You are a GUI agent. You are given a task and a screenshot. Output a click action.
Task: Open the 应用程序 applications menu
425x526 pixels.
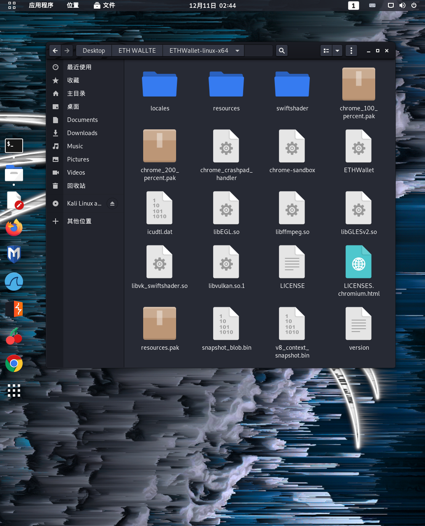[41, 5]
